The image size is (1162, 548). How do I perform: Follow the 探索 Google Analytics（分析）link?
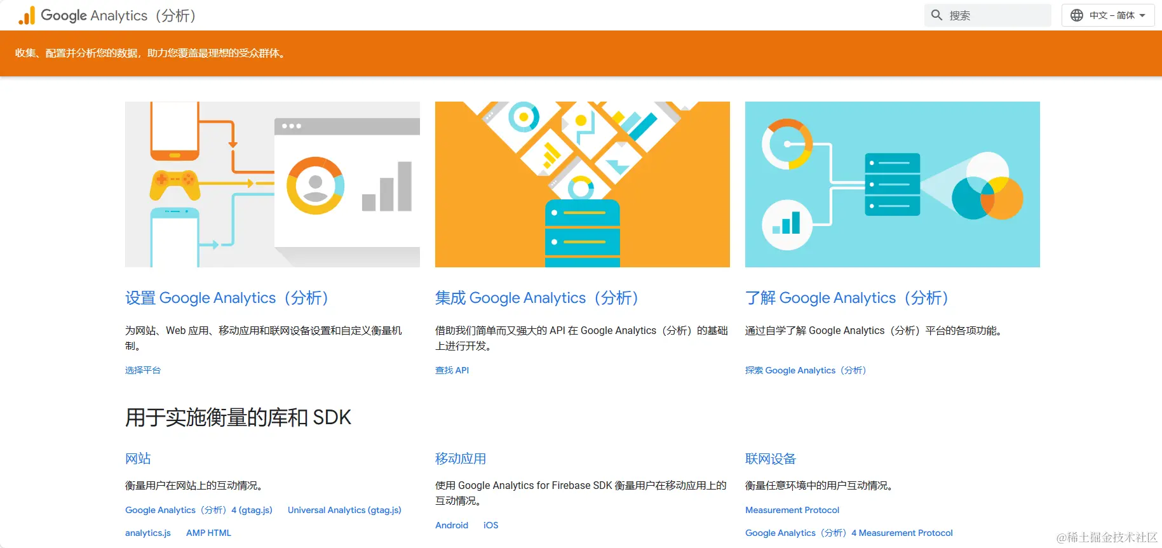pyautogui.click(x=807, y=370)
